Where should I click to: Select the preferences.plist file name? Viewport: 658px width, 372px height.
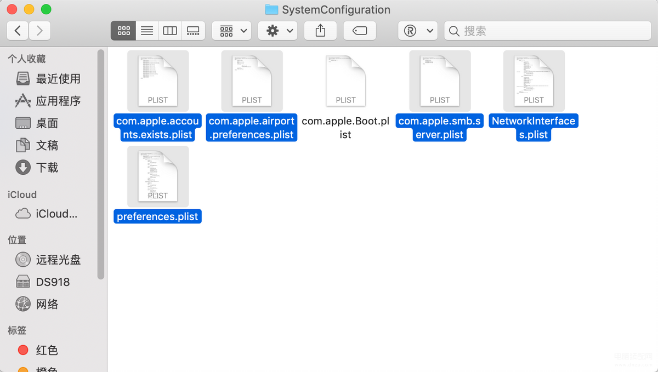[x=158, y=216]
